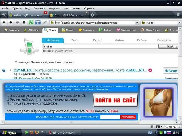Switch to the Ответы@Mail.Ru tab

pyautogui.click(x=69, y=15)
